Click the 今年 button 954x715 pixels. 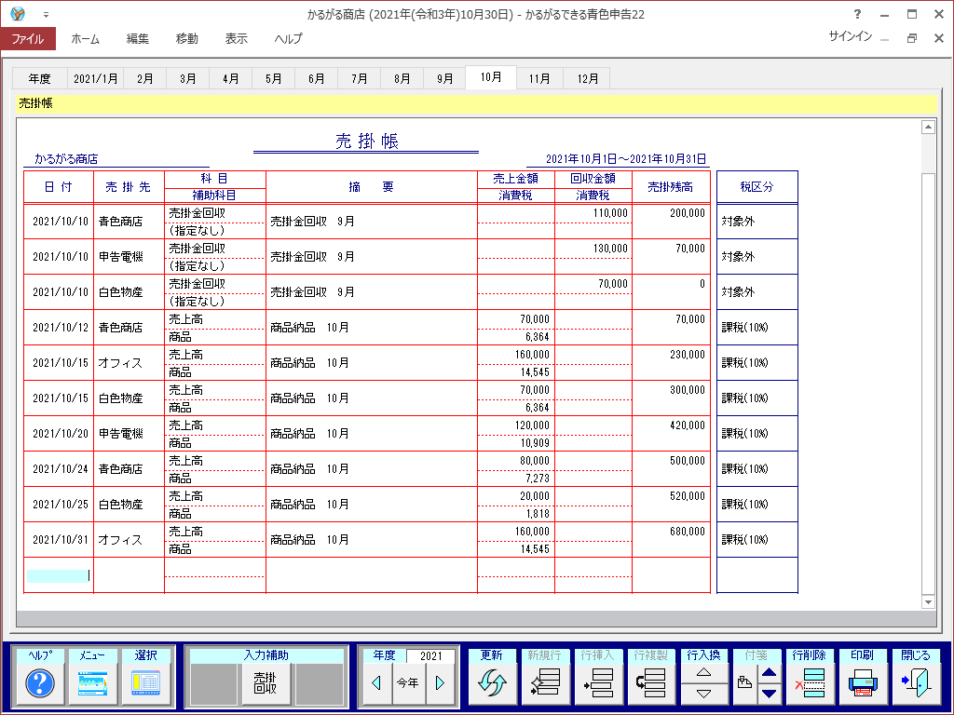408,683
